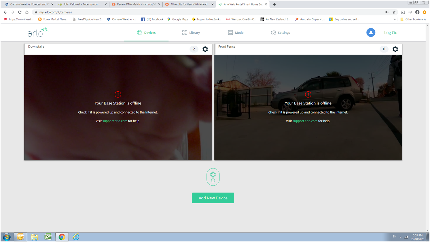This screenshot has width=430, height=242.
Task: Open the Library tab
Action: 191,33
